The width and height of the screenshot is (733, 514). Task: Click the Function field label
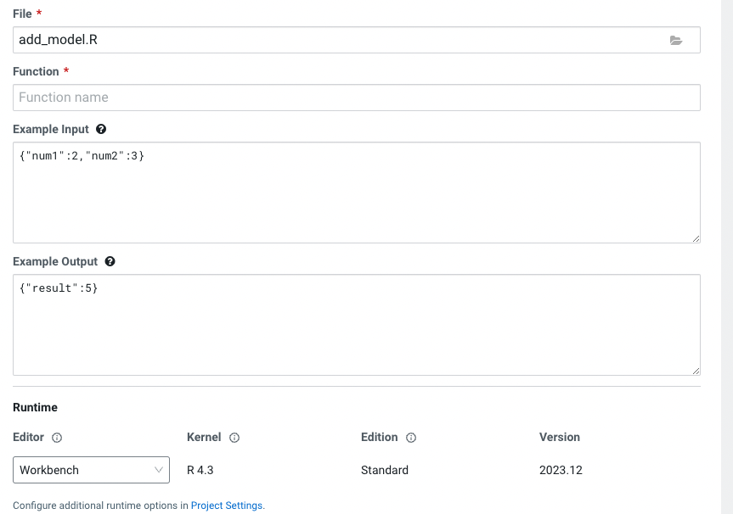pyautogui.click(x=36, y=71)
